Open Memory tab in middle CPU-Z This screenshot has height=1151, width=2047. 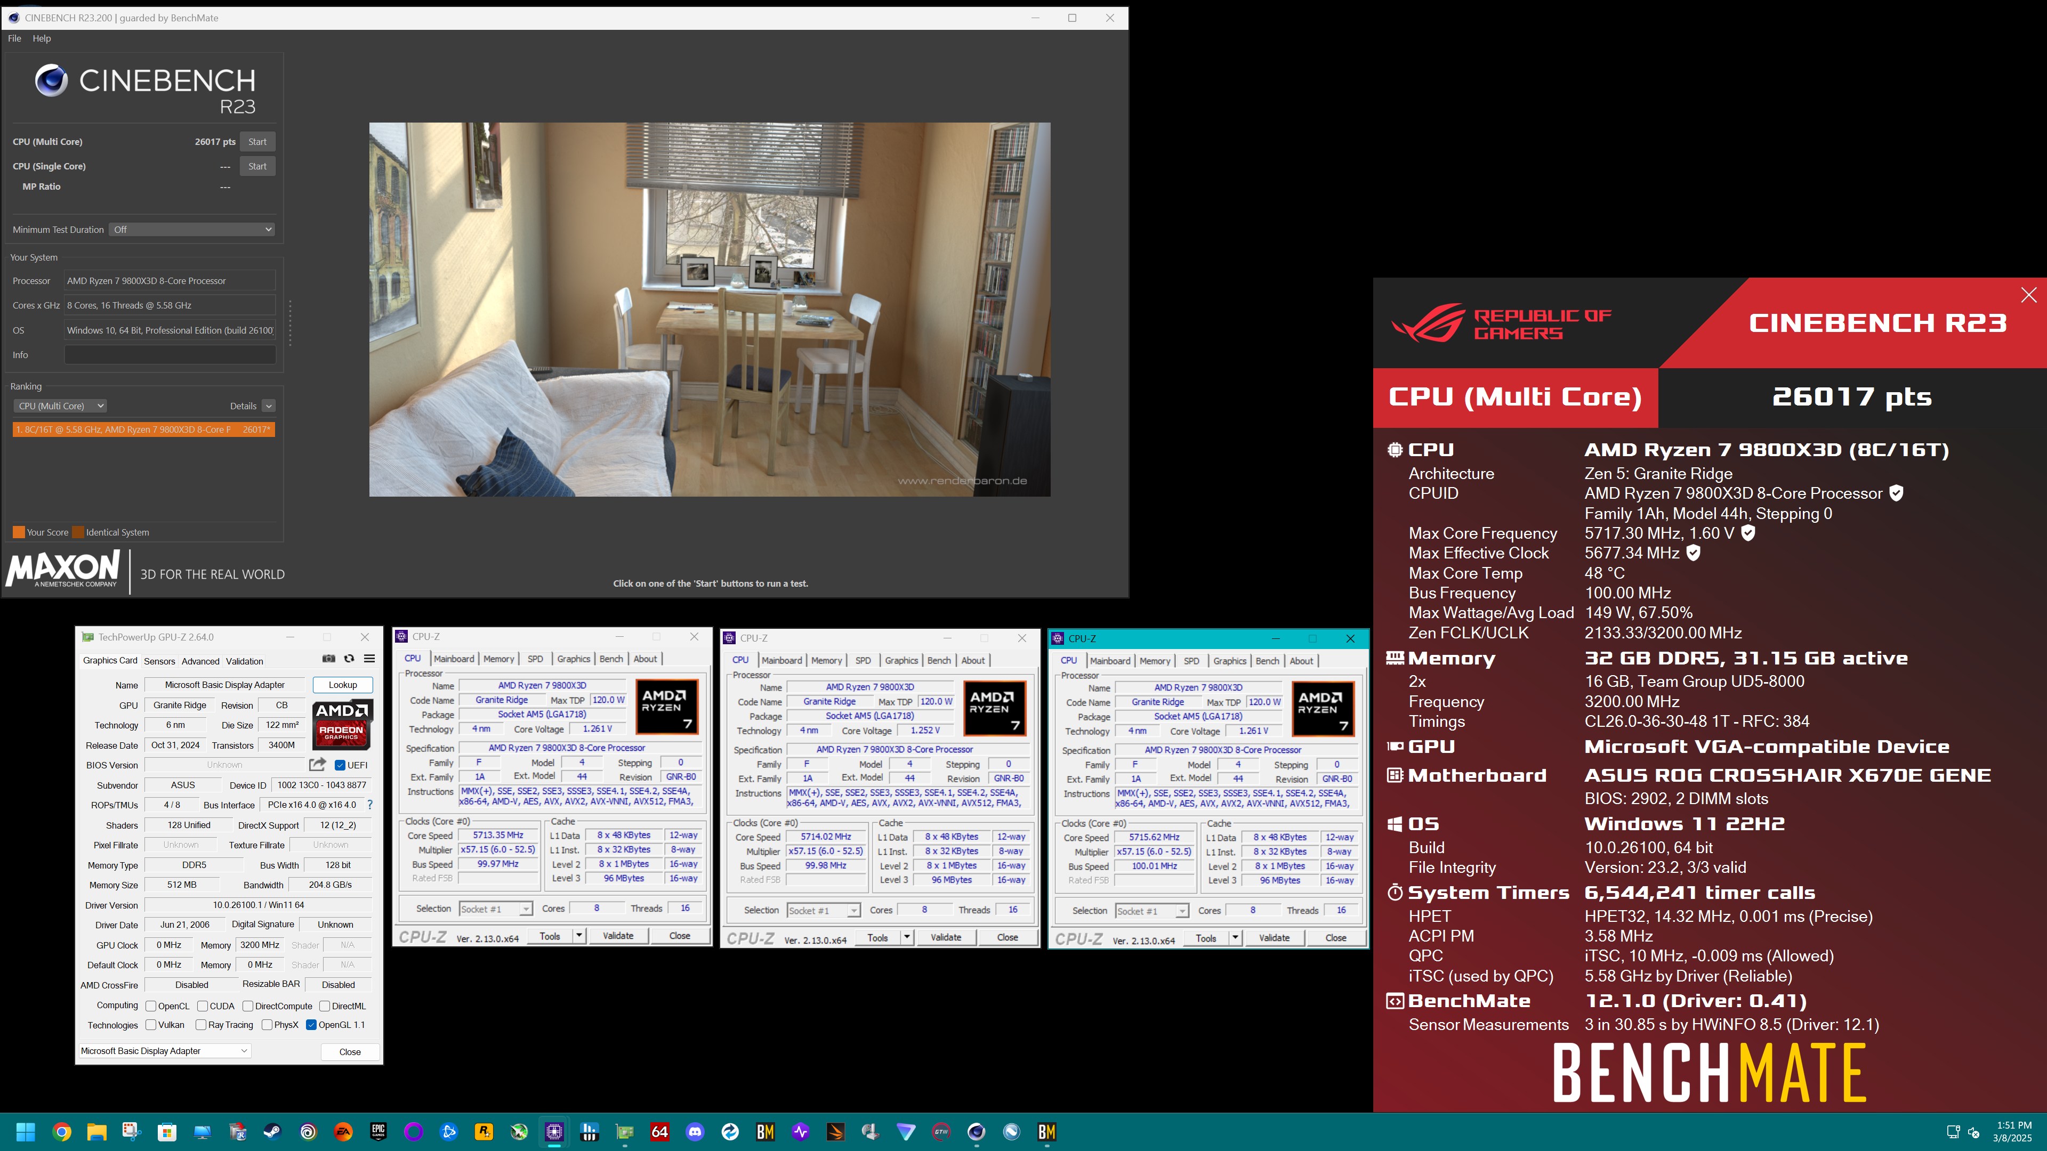[x=826, y=660]
